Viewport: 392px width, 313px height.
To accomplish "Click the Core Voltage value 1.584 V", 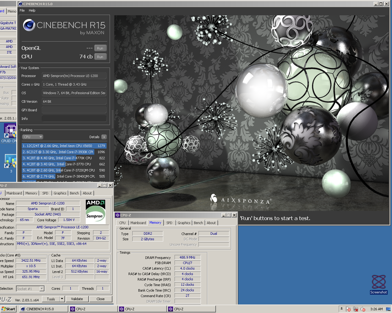I will (69, 220).
